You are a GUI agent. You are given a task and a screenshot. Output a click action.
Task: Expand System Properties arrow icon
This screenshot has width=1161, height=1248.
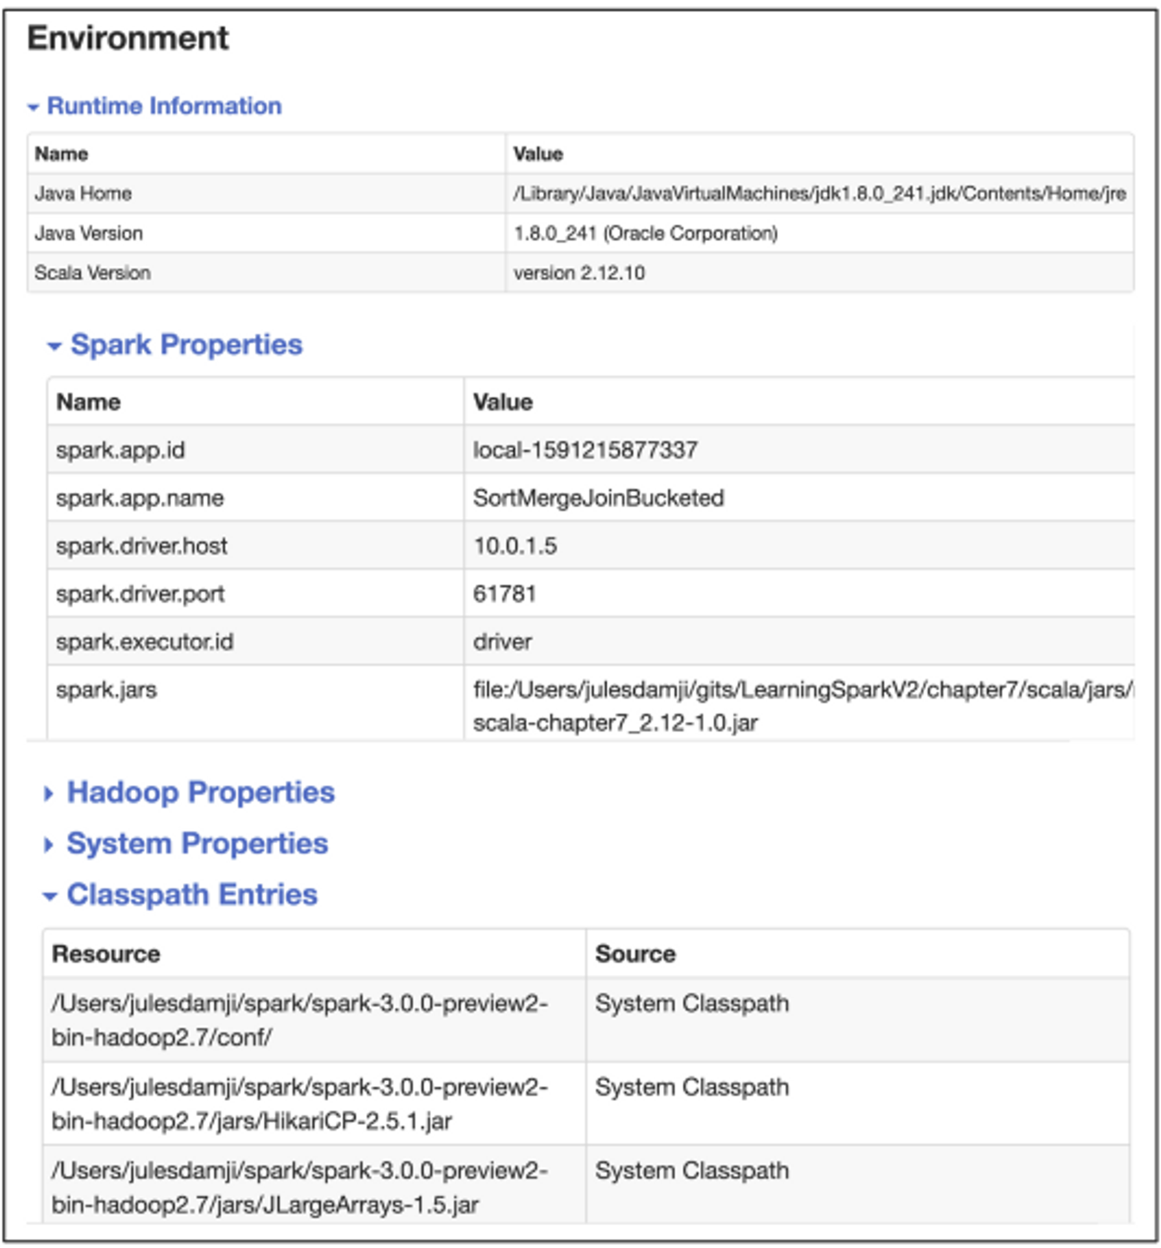(x=48, y=845)
